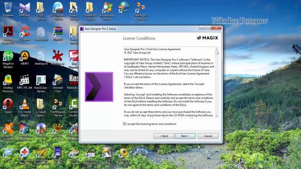The width and height of the screenshot is (301, 169).
Task: Launch MegaFon Modem from the desktop
Action: tap(8, 60)
